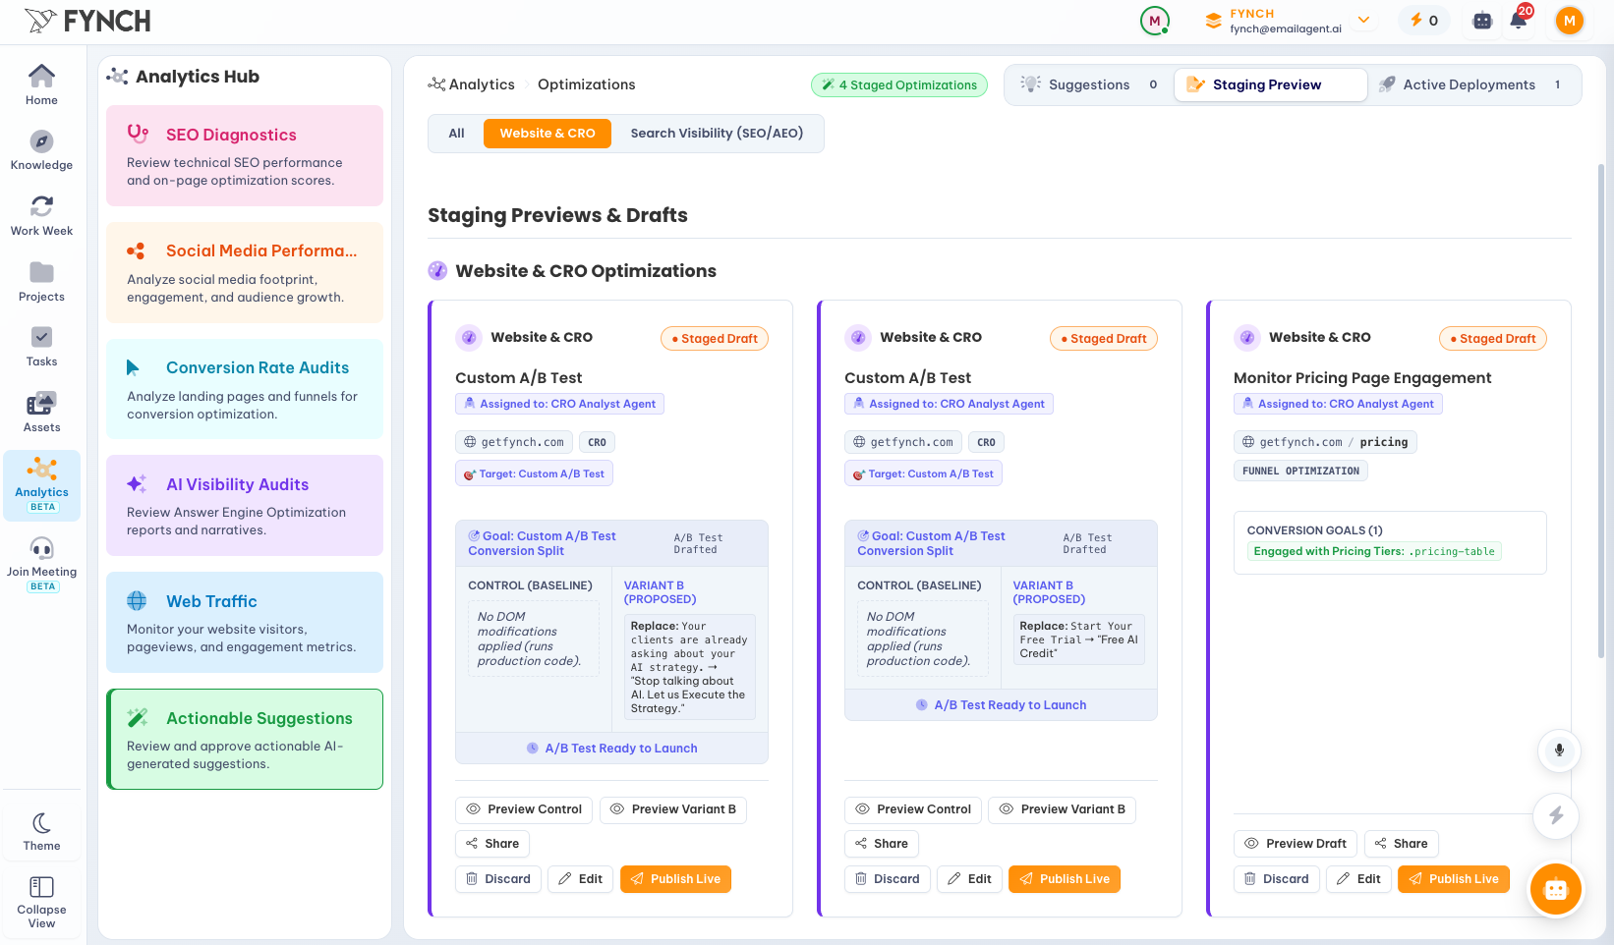Image resolution: width=1614 pixels, height=945 pixels.
Task: Click Preview Variant B in second card
Action: point(1063,809)
